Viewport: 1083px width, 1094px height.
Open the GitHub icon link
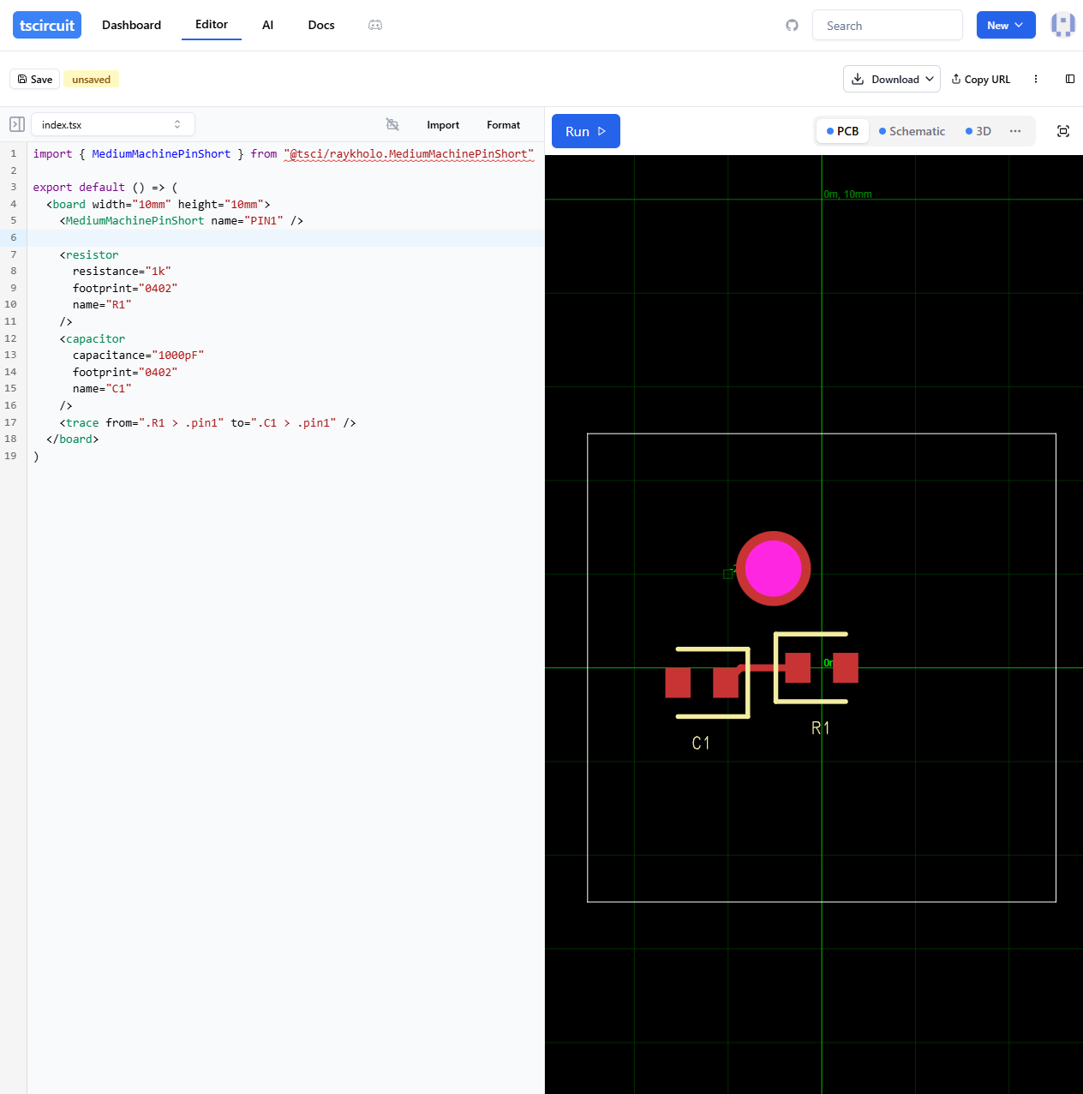(792, 26)
